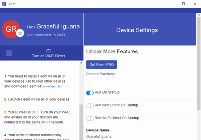Image resolution: width=201 pixels, height=140 pixels.
Task: Click the Feem logo in title bar
Action: pyautogui.click(x=4, y=4)
